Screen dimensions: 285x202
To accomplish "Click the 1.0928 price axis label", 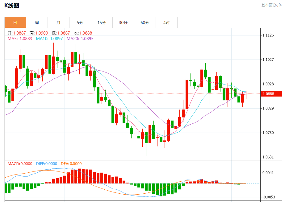I will (x=268, y=84).
